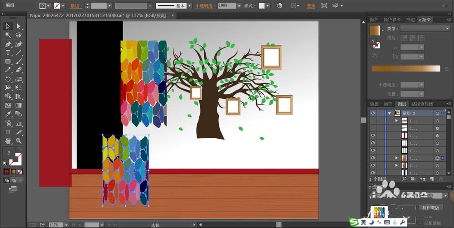454x228 pixels.
Task: Select the Selection tool (black arrow)
Action: [8, 26]
